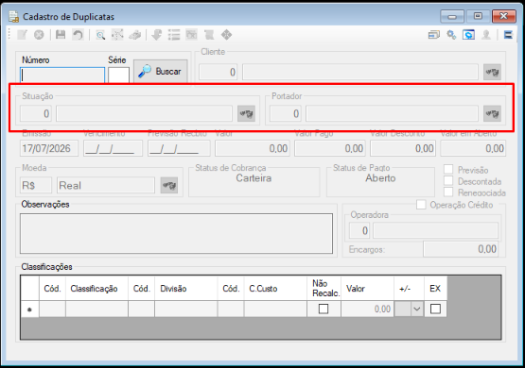Click the floppy disk save icon
Viewport: 525px width, 368px height.
[61, 35]
